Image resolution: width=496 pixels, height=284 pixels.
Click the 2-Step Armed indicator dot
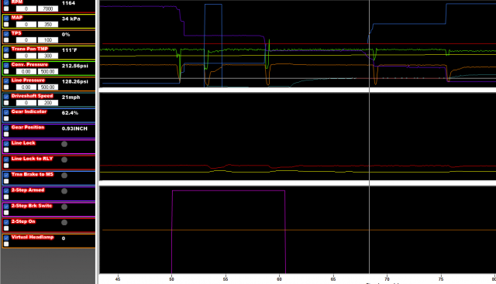(x=64, y=191)
